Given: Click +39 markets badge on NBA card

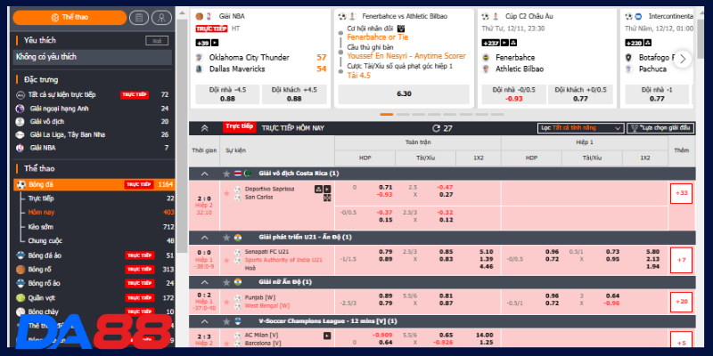Looking at the screenshot, I should click(x=203, y=43).
